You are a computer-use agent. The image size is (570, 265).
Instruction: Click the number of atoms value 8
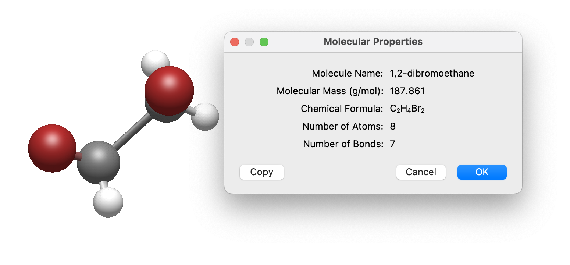[x=393, y=126]
